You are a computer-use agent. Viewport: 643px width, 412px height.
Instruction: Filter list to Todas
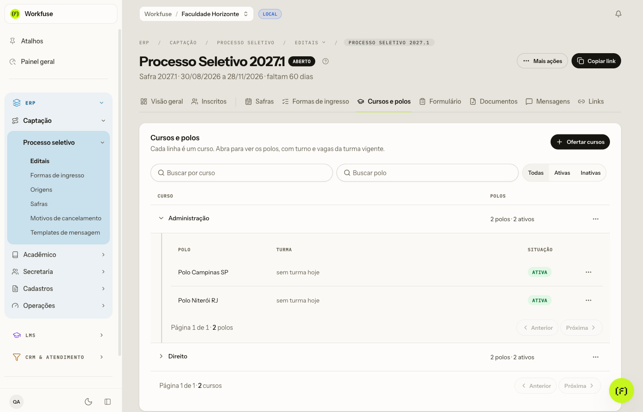click(536, 173)
